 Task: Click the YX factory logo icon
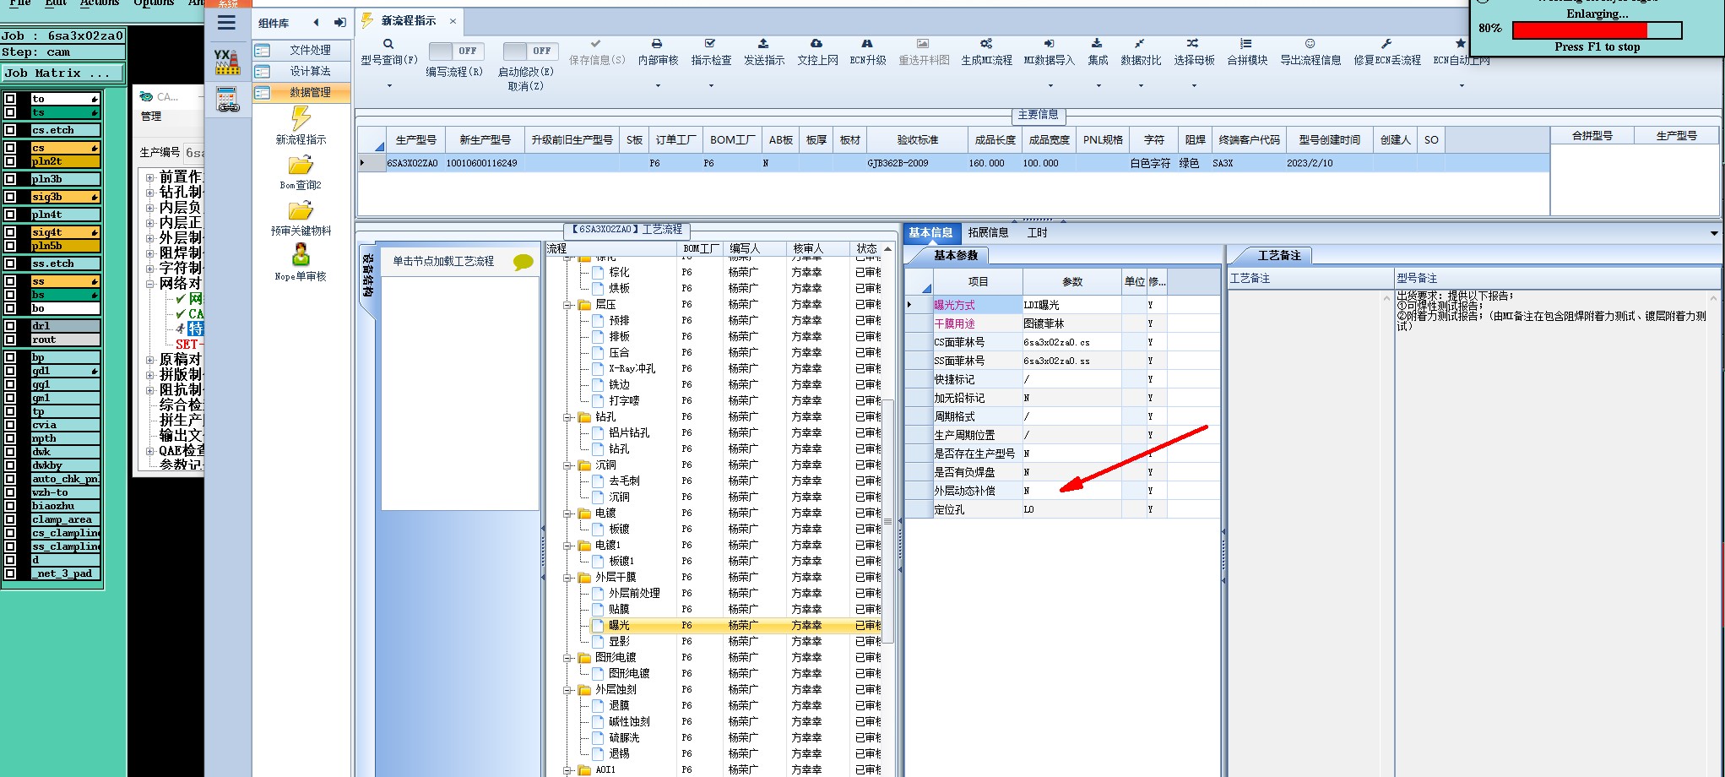pyautogui.click(x=226, y=62)
